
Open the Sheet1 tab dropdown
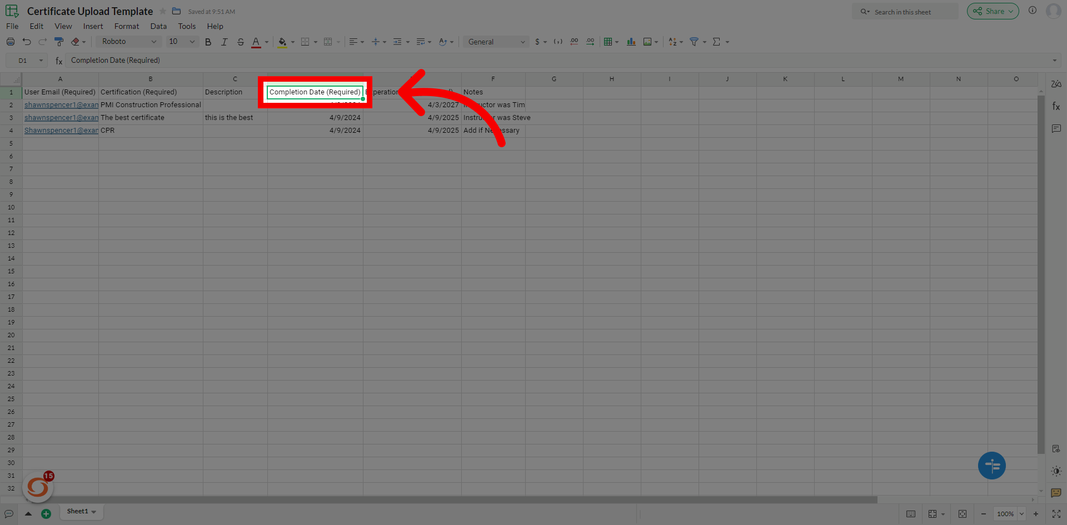coord(94,512)
